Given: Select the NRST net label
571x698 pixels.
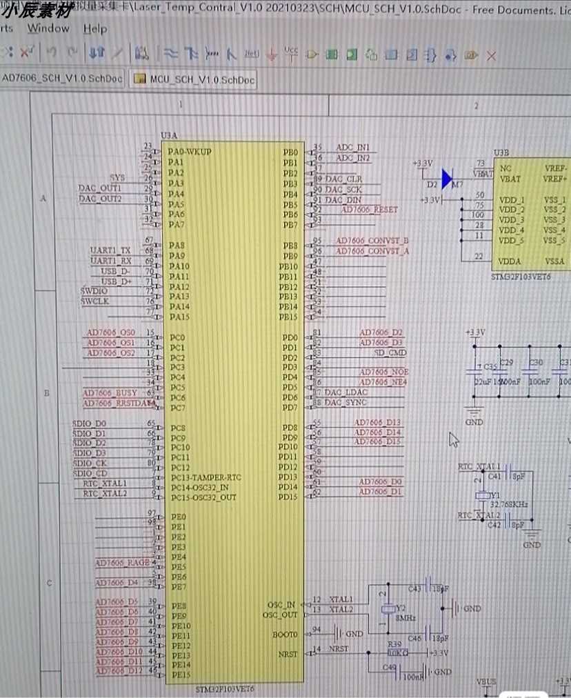Looking at the screenshot, I should pos(339,649).
